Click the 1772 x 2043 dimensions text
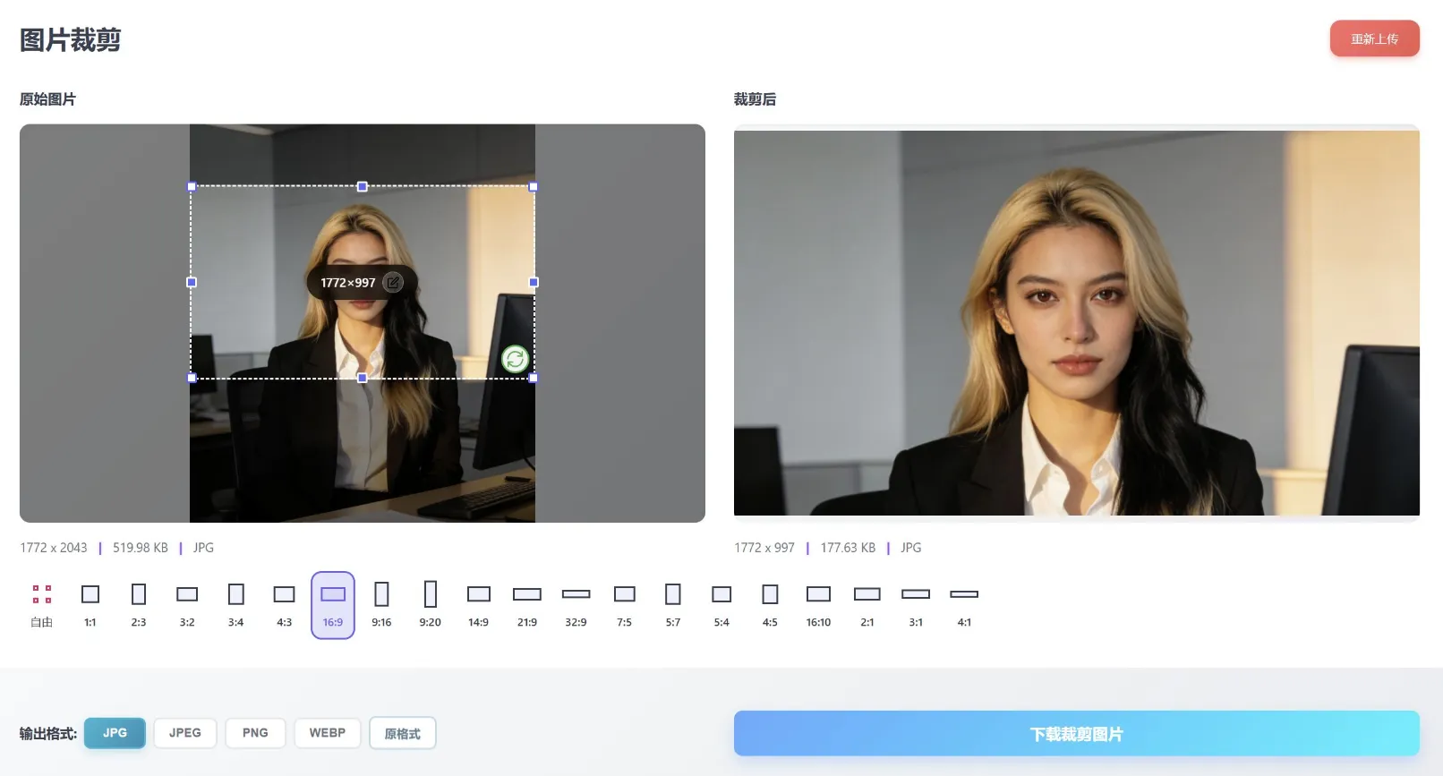The width and height of the screenshot is (1443, 776). pyautogui.click(x=54, y=548)
